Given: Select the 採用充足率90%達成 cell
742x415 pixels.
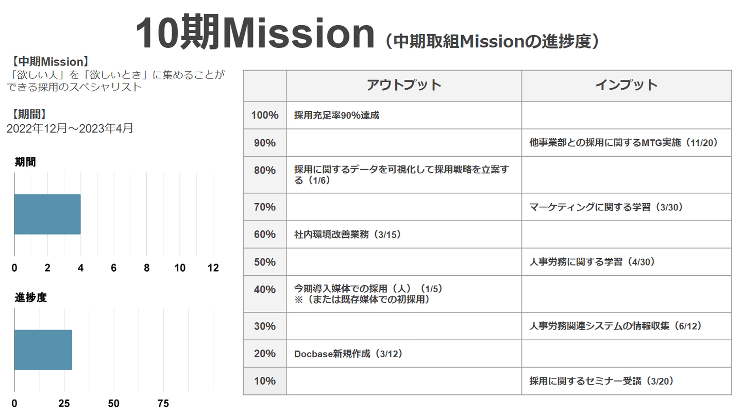Looking at the screenshot, I should click(x=336, y=115).
